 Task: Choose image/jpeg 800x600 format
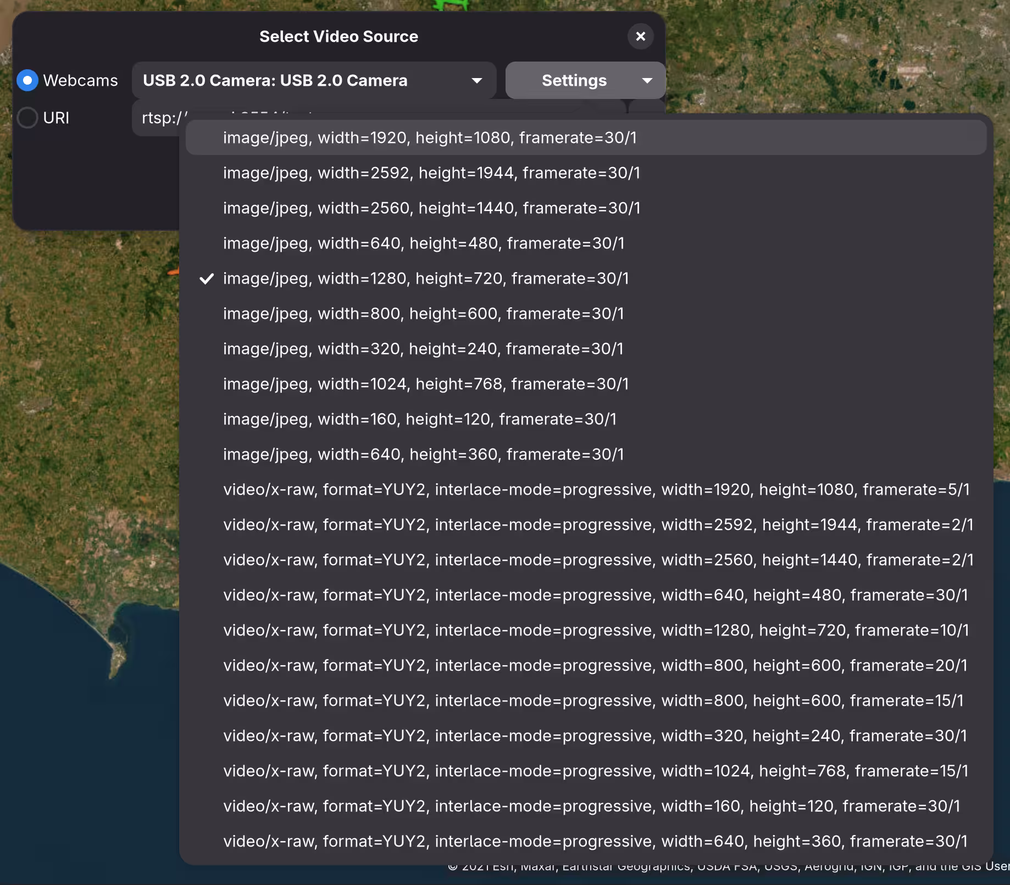pos(424,313)
